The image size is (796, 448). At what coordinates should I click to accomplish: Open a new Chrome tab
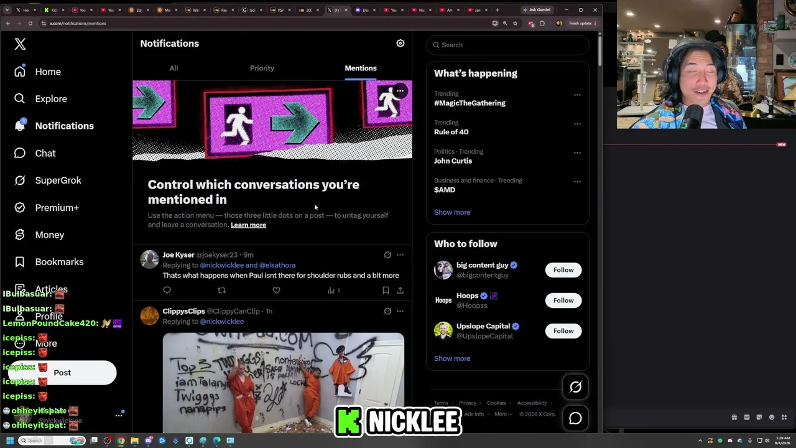(497, 10)
